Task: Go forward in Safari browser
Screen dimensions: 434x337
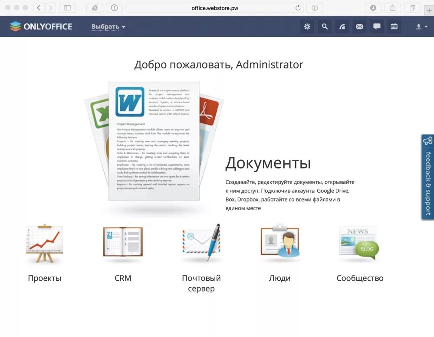Action: 50,8
